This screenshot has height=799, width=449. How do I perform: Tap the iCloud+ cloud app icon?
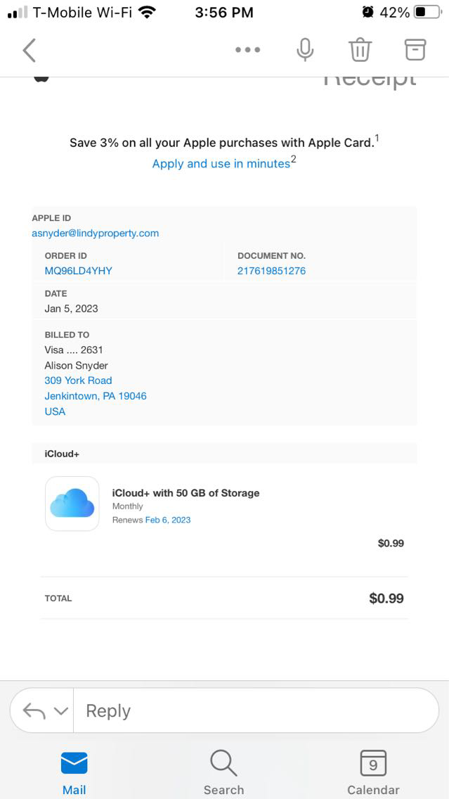click(x=72, y=504)
